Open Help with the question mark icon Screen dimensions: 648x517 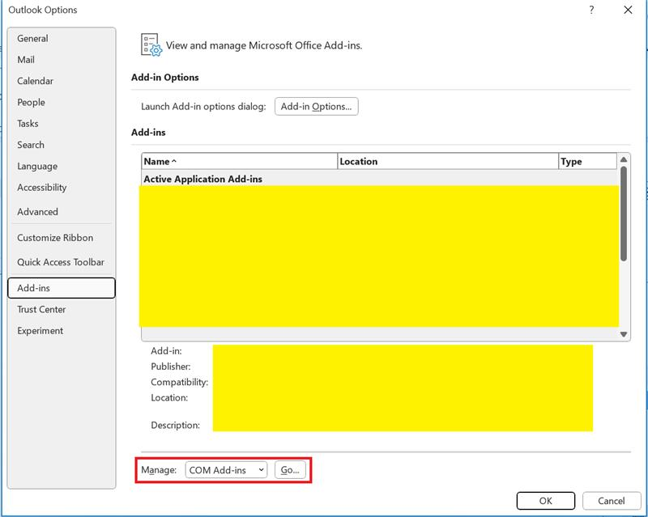[591, 10]
